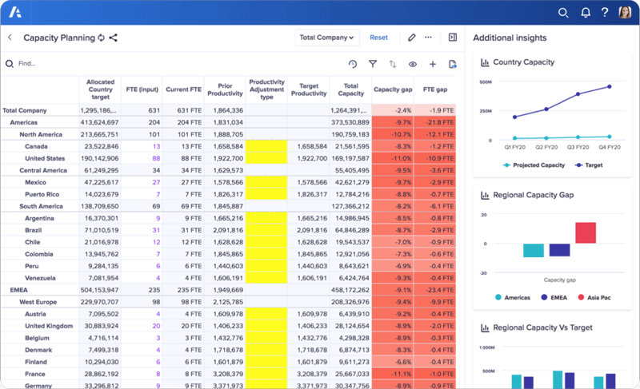Click the refresh icon next to the page title
The image size is (640, 389).
pos(101,38)
